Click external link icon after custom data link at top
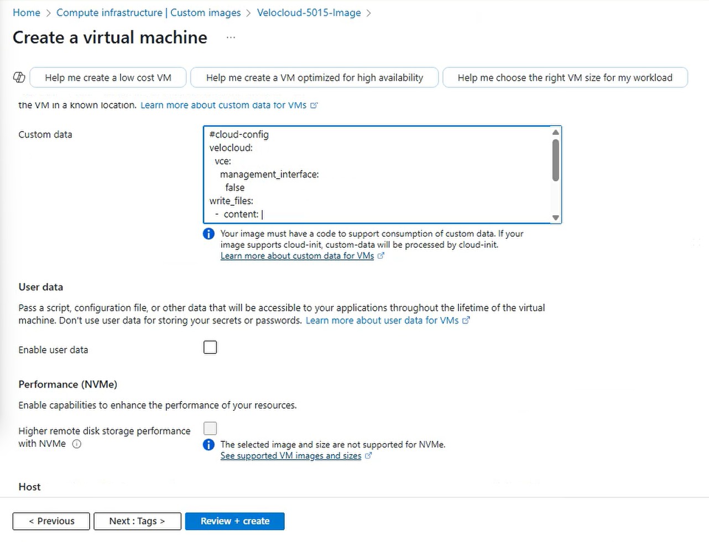This screenshot has height=542, width=709. pyautogui.click(x=314, y=105)
